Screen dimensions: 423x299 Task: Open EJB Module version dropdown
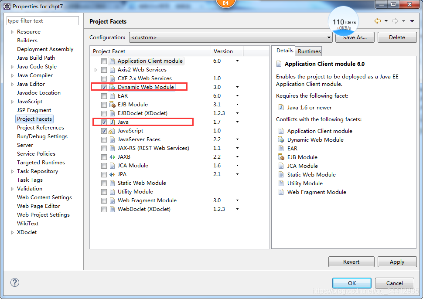coord(237,104)
